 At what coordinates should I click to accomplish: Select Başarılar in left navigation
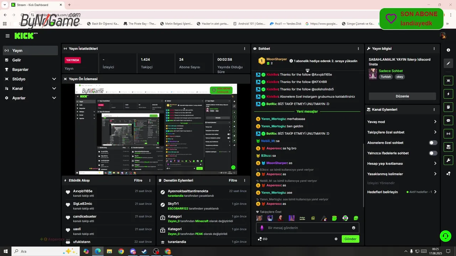coord(30,70)
